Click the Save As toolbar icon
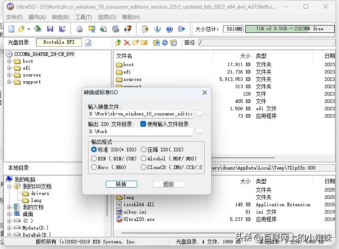Viewport: 339px width, 249px height. point(62,29)
